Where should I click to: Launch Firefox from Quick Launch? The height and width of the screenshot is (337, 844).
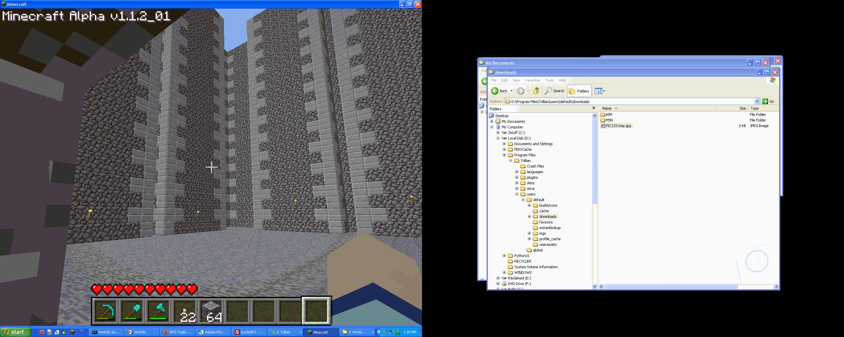pyautogui.click(x=42, y=332)
